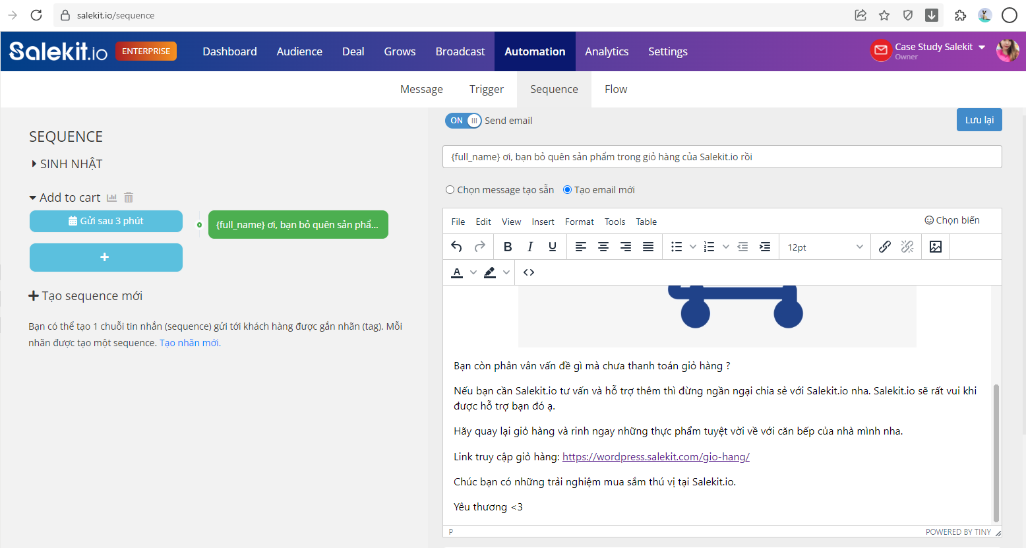The height and width of the screenshot is (548, 1026).
Task: Open Dashboard in the top navigation
Action: point(229,51)
